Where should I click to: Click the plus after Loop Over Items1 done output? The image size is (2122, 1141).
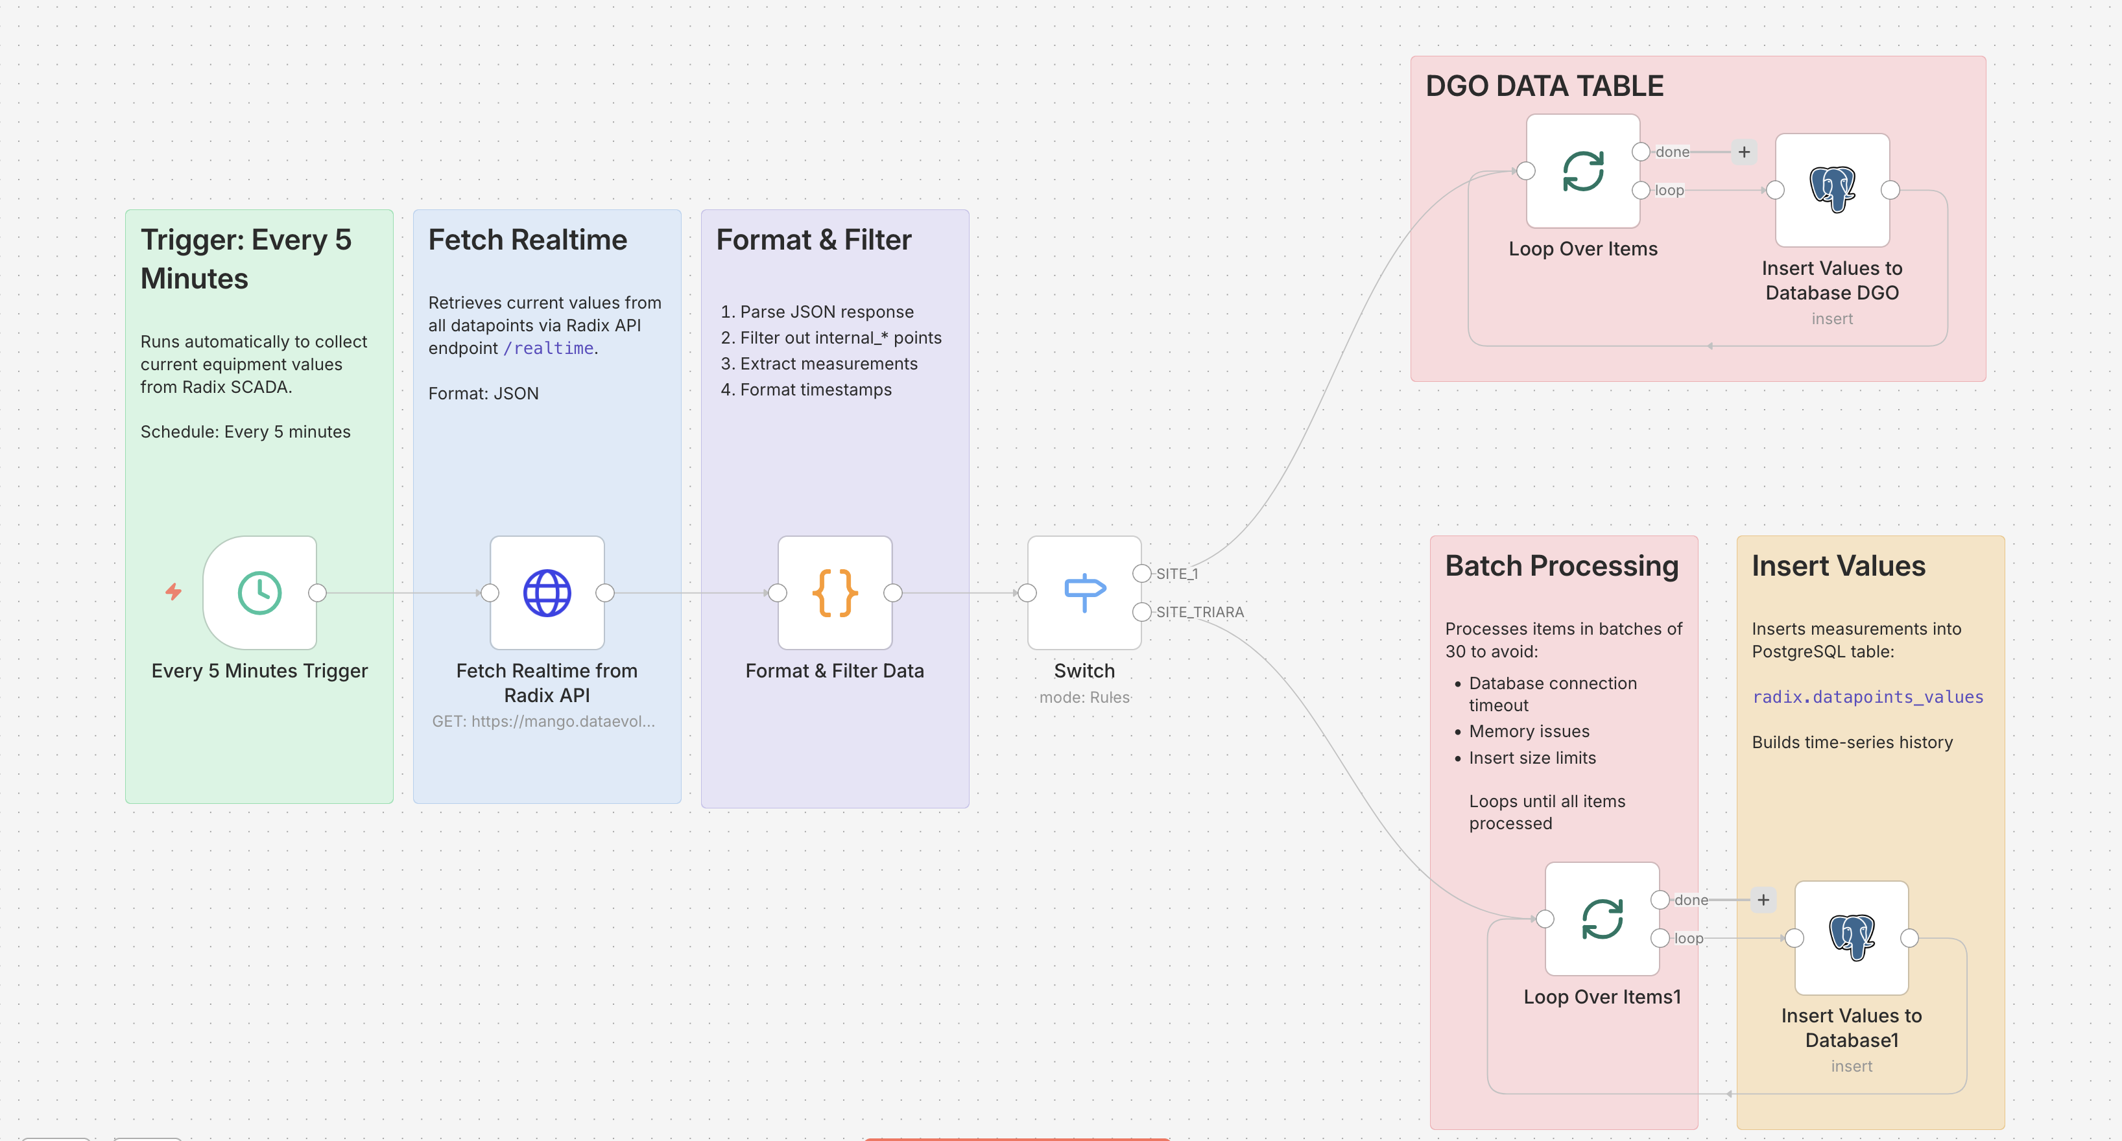tap(1763, 899)
